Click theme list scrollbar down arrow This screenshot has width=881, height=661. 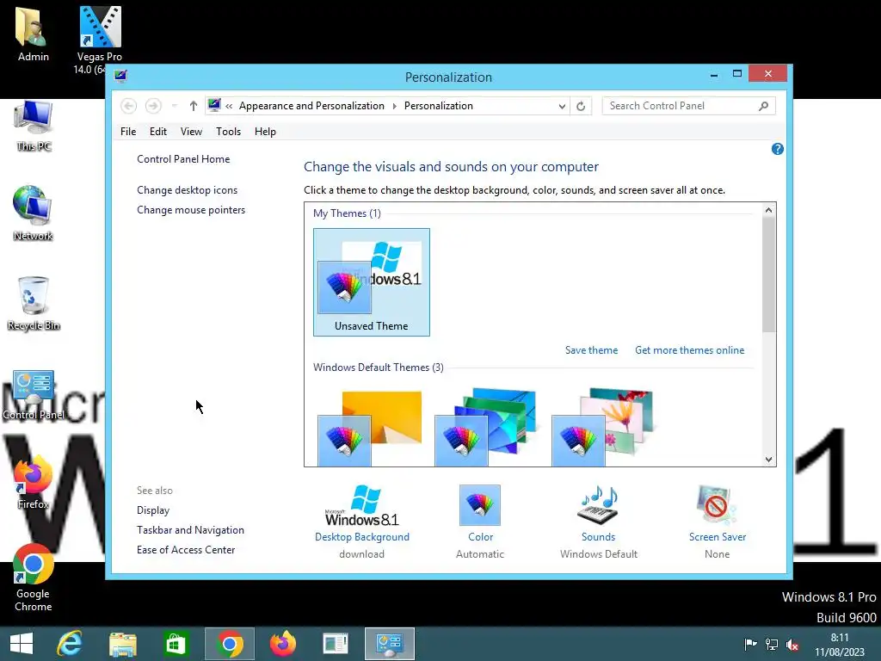(x=768, y=460)
